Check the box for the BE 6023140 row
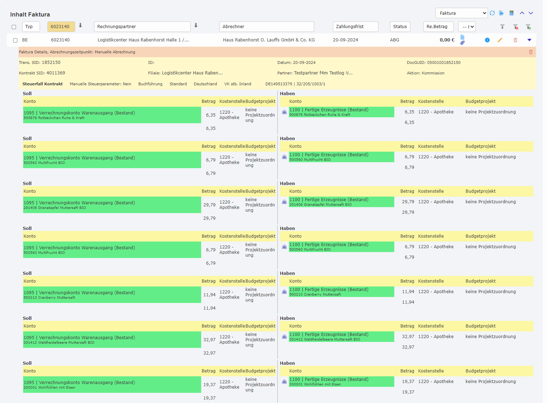Screen dimensions: 547x403 point(15,40)
